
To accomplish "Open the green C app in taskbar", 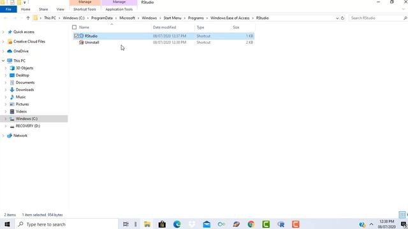I will coord(266,224).
